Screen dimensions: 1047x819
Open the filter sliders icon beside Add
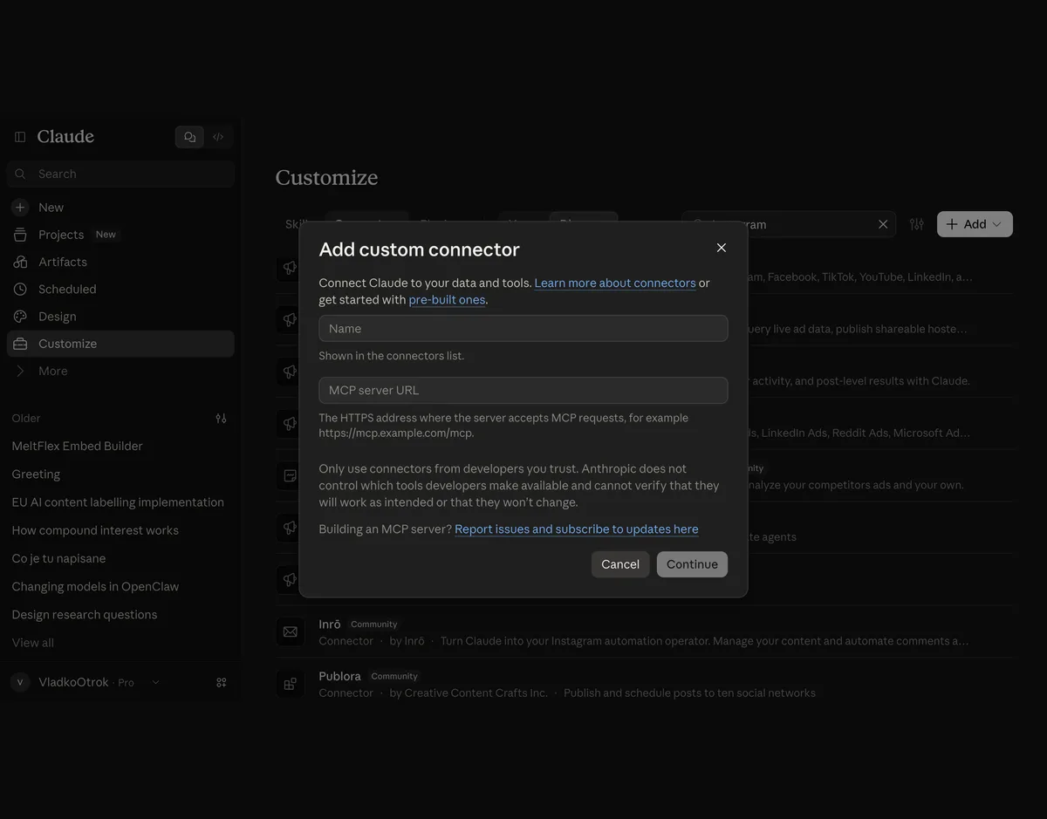[916, 224]
